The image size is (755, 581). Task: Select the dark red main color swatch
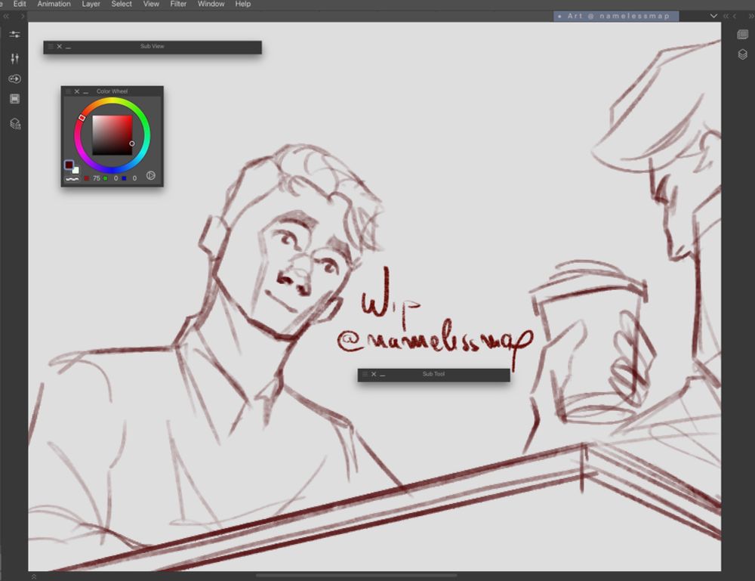(x=69, y=165)
